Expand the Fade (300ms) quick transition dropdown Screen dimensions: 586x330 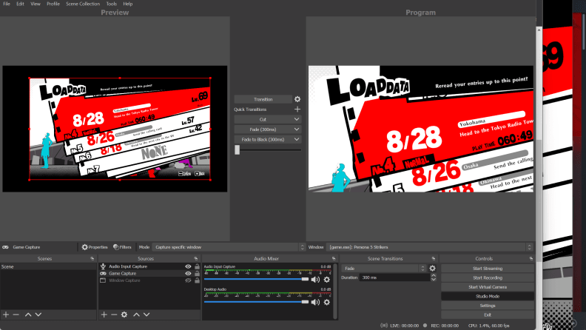click(297, 129)
